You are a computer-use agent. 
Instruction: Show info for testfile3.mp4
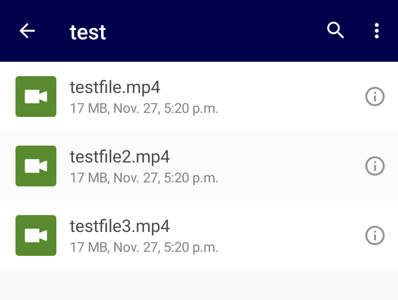tap(375, 235)
